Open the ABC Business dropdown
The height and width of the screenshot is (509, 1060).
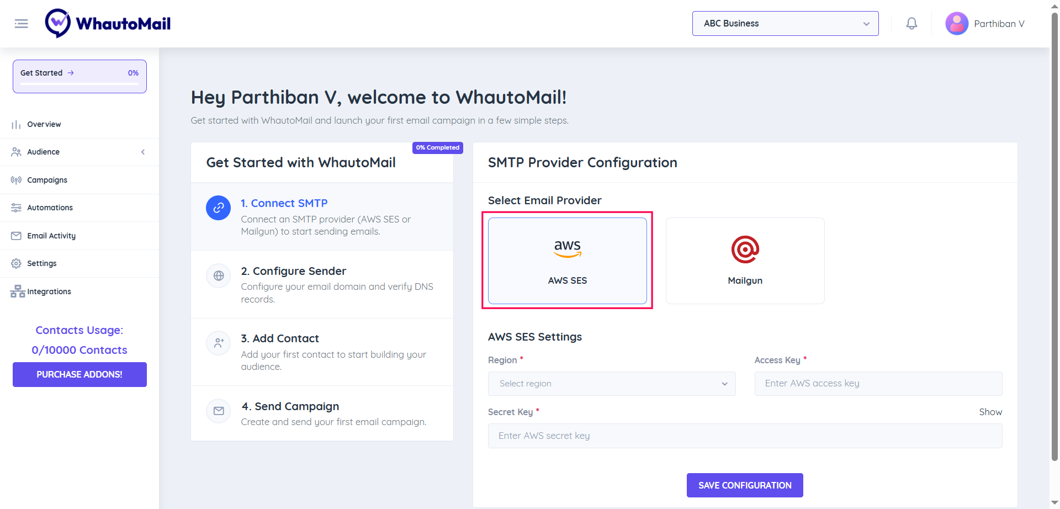tap(785, 24)
